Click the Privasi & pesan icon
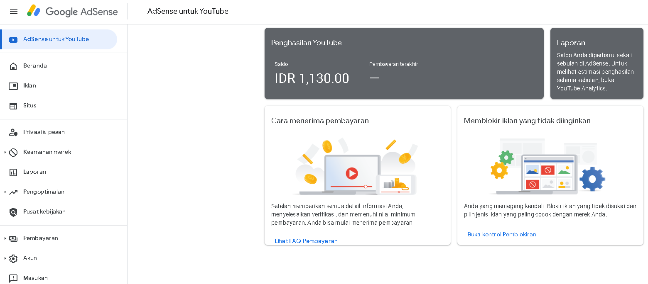This screenshot has height=284, width=648. click(14, 132)
